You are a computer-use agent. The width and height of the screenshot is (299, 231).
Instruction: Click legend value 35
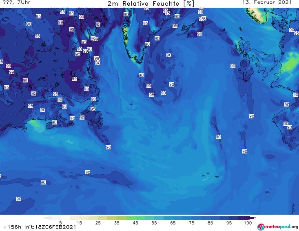[x=117, y=223]
